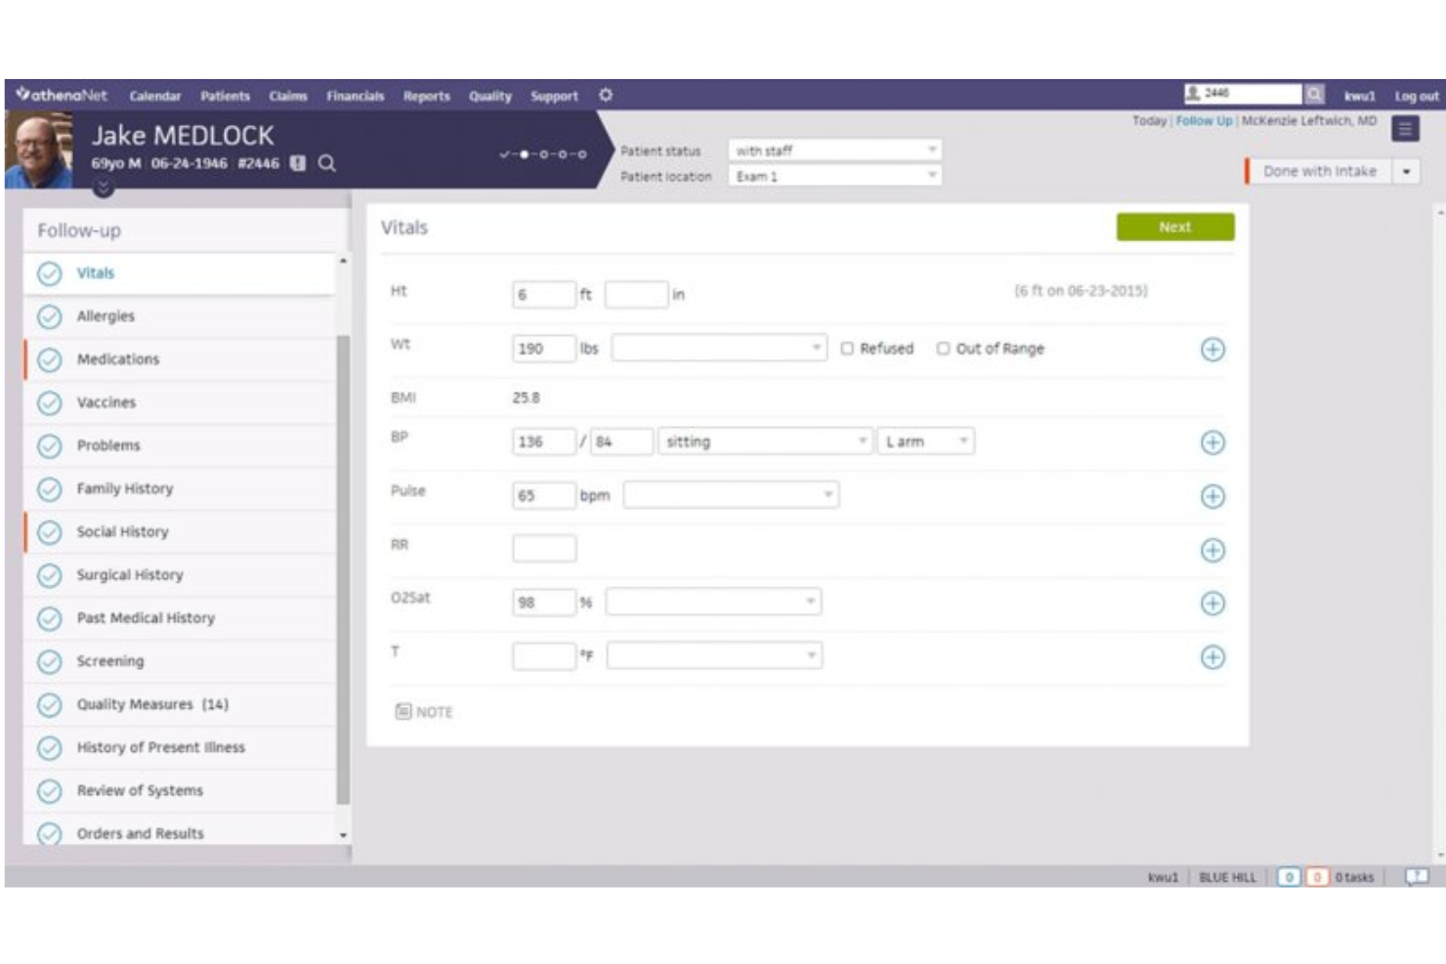Image resolution: width=1446 pixels, height=964 pixels.
Task: Toggle the completion checkmark beside Allergies
Action: pyautogui.click(x=51, y=315)
